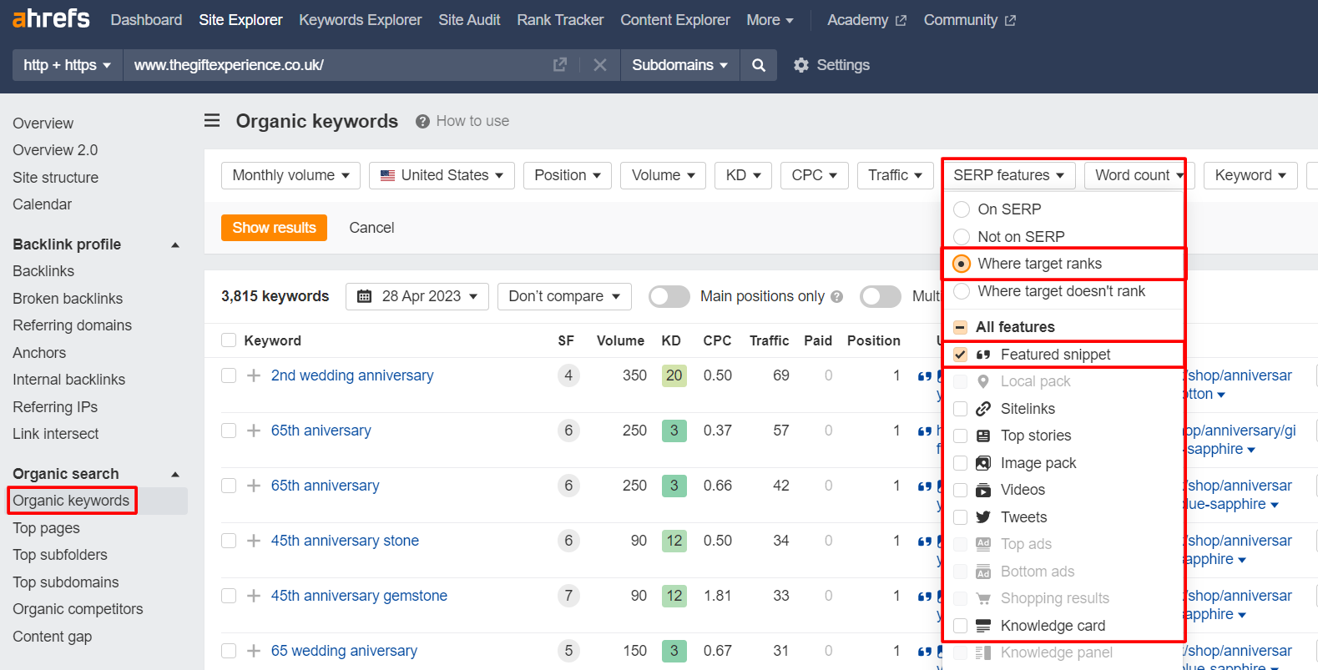Open the SERP features filter dropdown
Screen dimensions: 1318x670
pos(1008,175)
